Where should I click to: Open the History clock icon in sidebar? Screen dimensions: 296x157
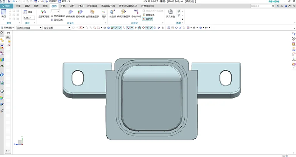coord(2,91)
